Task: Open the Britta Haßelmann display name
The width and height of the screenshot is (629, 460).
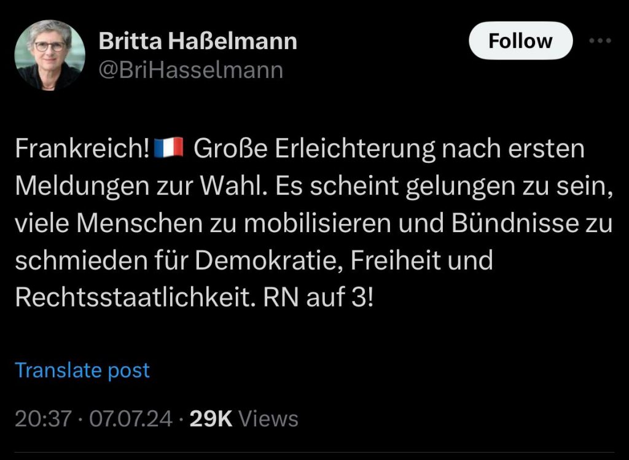Action: tap(198, 41)
